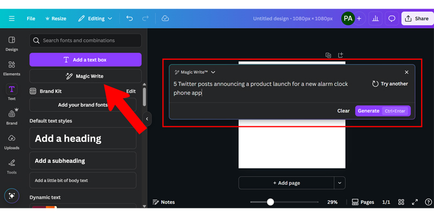Rename the Untitled design title

click(293, 18)
